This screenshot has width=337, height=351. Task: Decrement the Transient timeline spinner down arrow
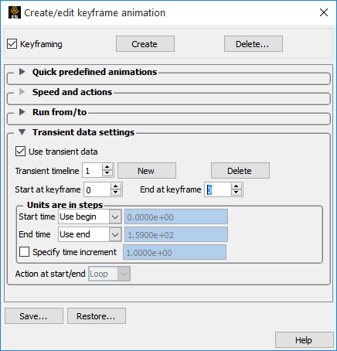[107, 173]
